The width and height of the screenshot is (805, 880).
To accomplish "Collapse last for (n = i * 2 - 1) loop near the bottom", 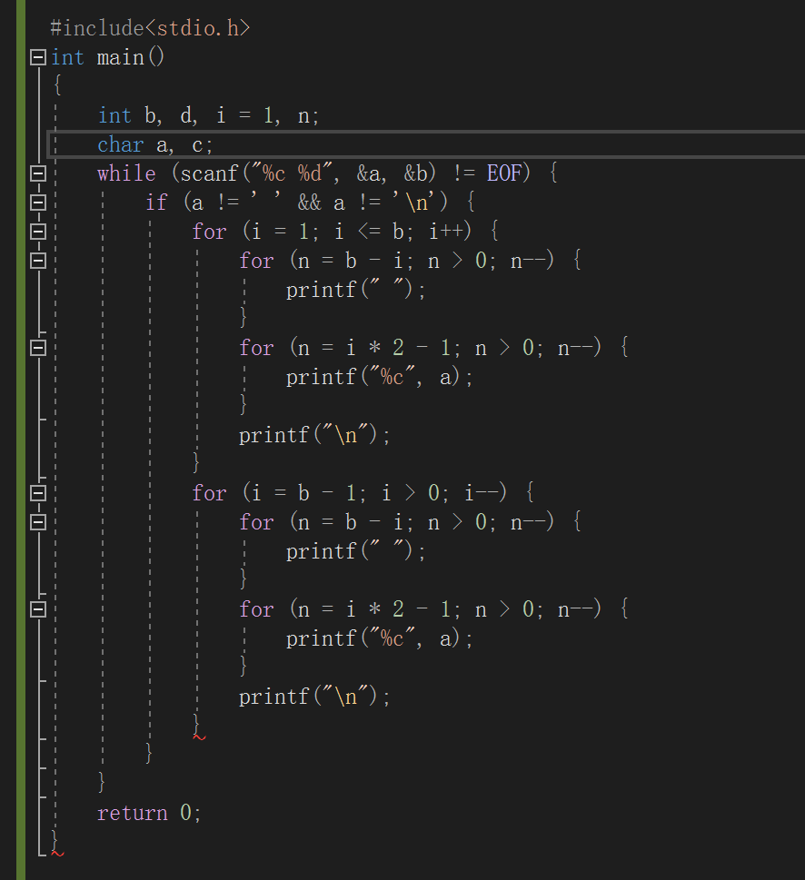I will [37, 609].
